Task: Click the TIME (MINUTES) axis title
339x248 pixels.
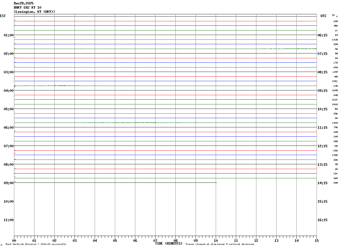Action: (x=169, y=244)
